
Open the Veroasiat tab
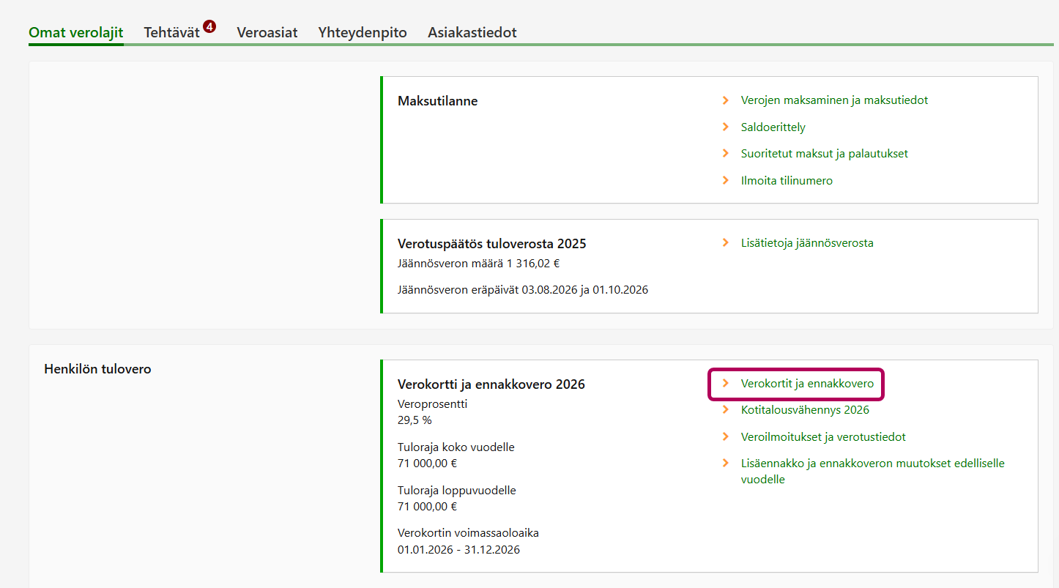click(x=267, y=33)
